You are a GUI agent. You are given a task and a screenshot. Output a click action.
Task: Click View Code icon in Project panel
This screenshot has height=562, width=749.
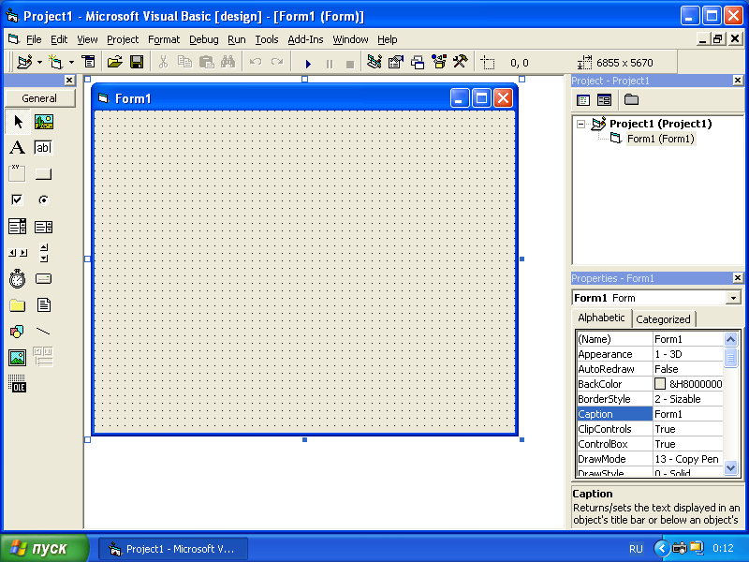(583, 100)
